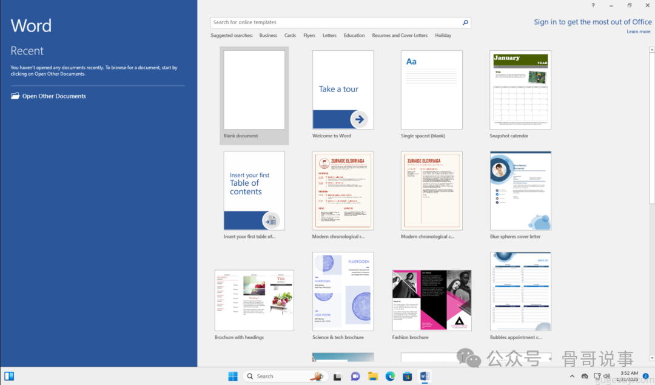The height and width of the screenshot is (385, 655).
Task: Open the taskbar clock and date
Action: pyautogui.click(x=629, y=377)
